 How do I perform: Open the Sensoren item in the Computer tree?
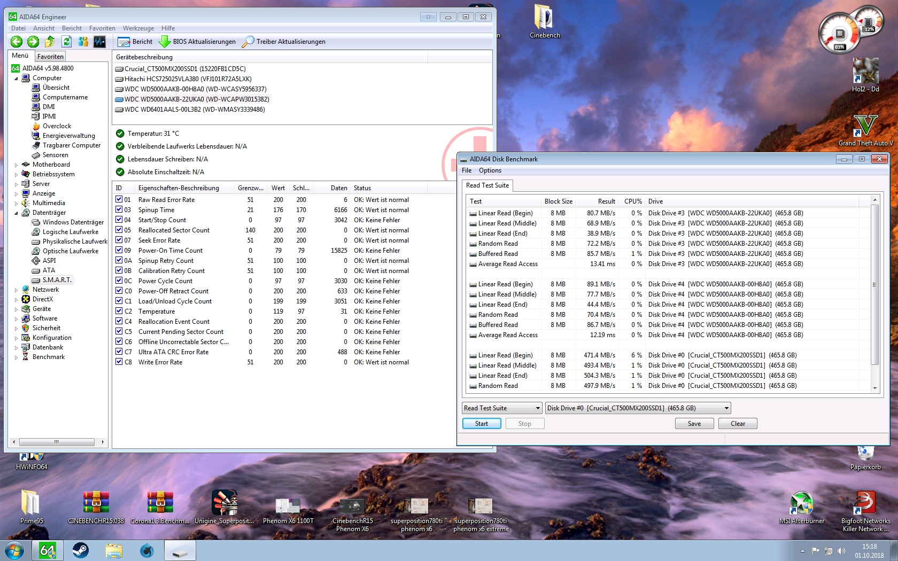pos(55,155)
